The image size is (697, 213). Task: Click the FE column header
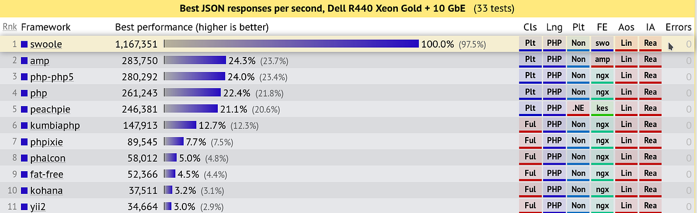click(602, 27)
